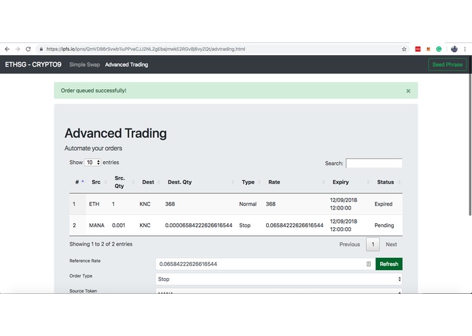
Task: Open the green Grammarly extension icon
Action: pyautogui.click(x=439, y=49)
